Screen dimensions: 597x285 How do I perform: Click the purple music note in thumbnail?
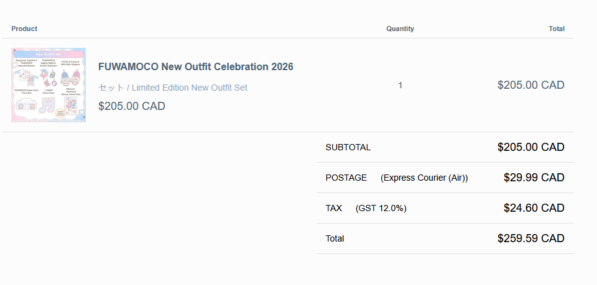click(x=48, y=106)
